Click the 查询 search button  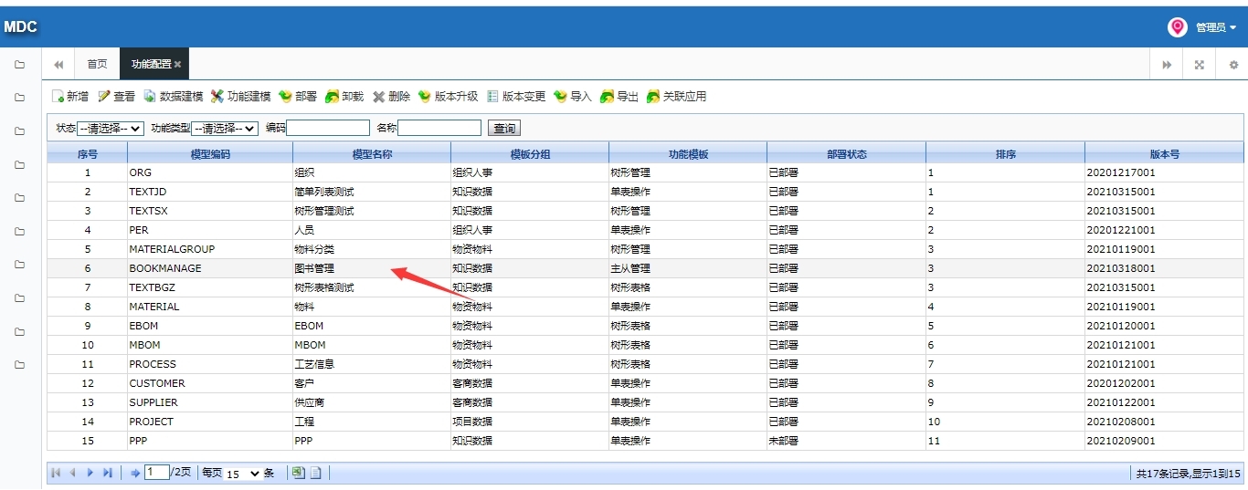click(x=504, y=129)
